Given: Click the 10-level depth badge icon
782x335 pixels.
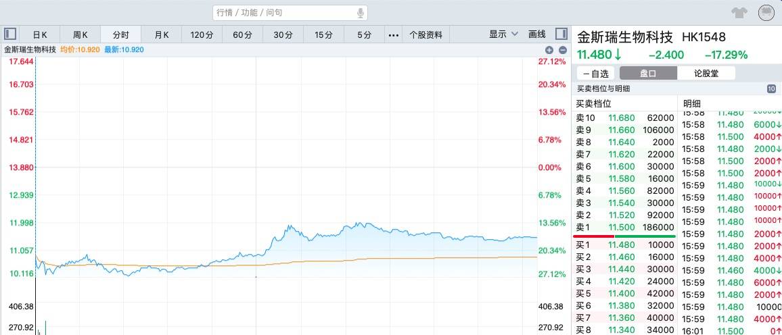Looking at the screenshot, I should pos(771,88).
